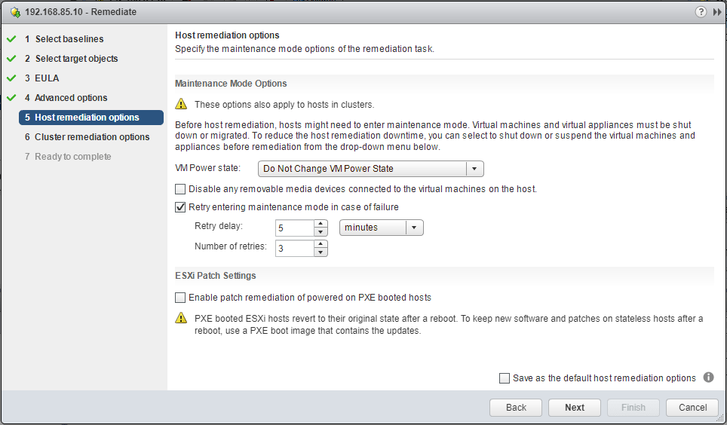Increase Number of retries with up arrow
The image size is (727, 425).
tap(321, 244)
